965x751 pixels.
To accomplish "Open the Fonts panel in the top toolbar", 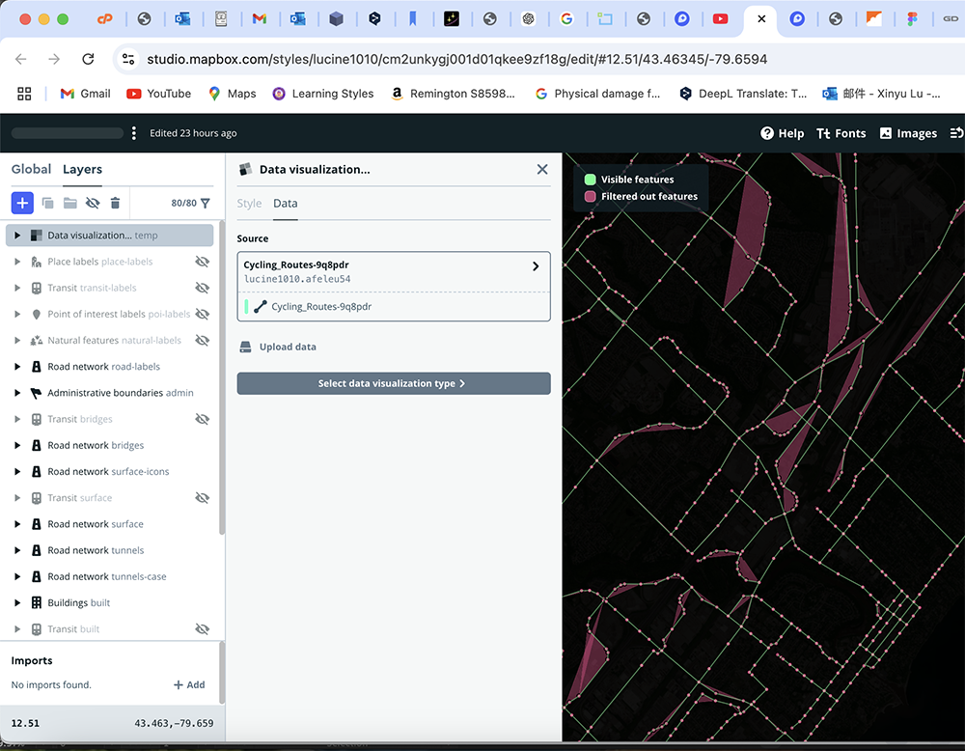I will click(841, 133).
